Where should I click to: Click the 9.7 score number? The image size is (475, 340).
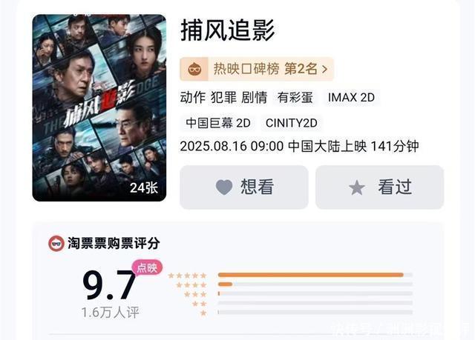(109, 285)
